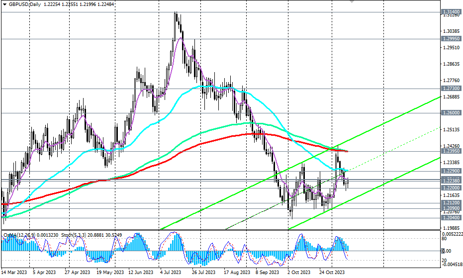Click the 1.21200 price level label
Screen dimensions: 463x278
click(x=451, y=203)
